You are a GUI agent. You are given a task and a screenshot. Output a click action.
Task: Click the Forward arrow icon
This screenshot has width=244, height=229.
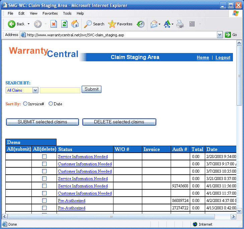(x=38, y=24)
